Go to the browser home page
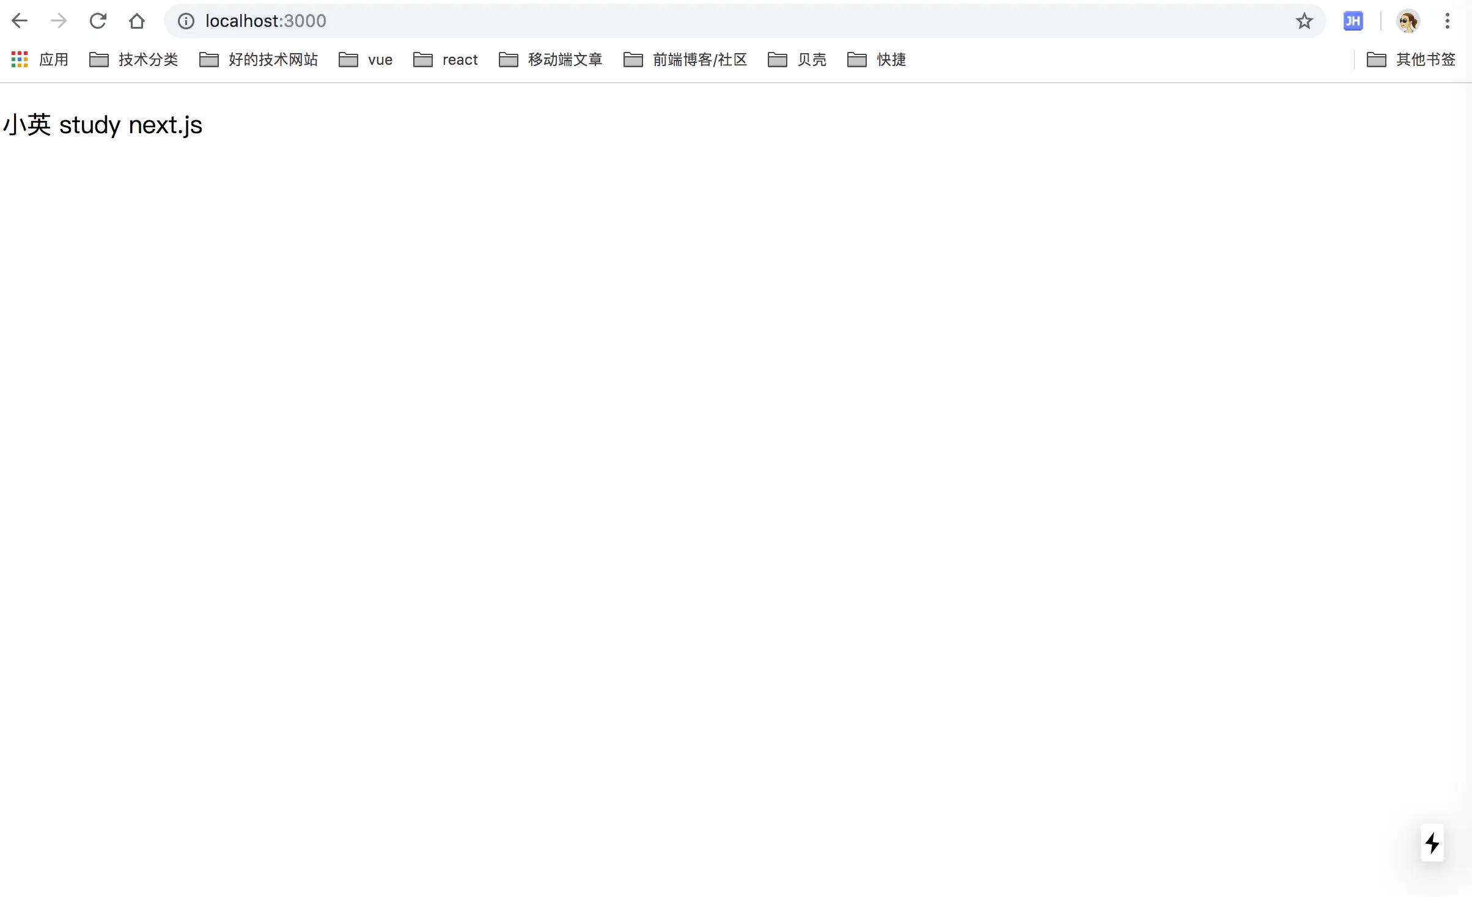1472x897 pixels. (137, 21)
